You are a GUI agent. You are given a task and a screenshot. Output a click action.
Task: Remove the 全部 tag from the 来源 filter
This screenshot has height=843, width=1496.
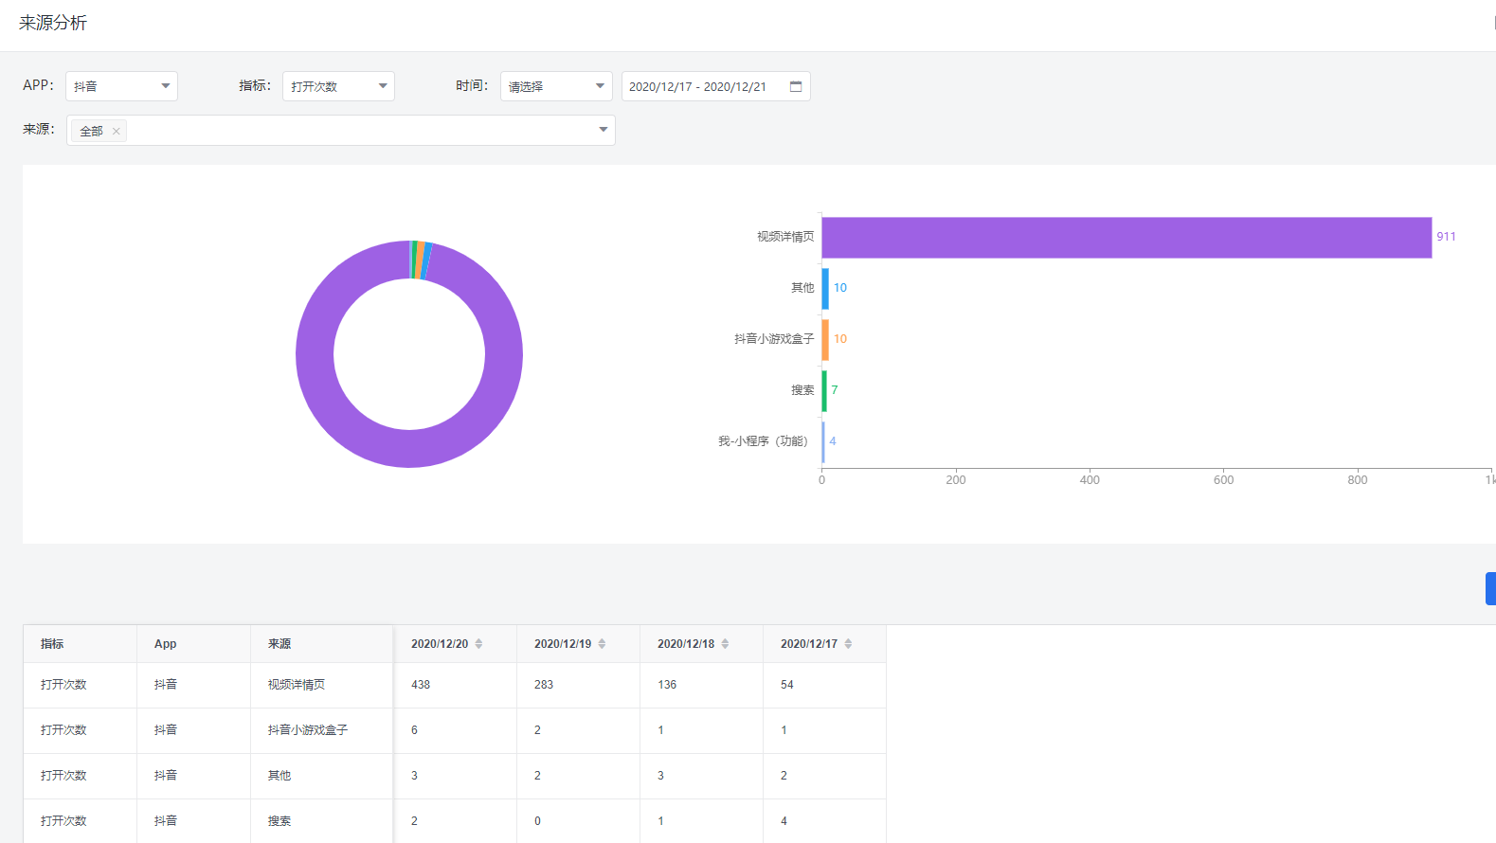(x=116, y=132)
